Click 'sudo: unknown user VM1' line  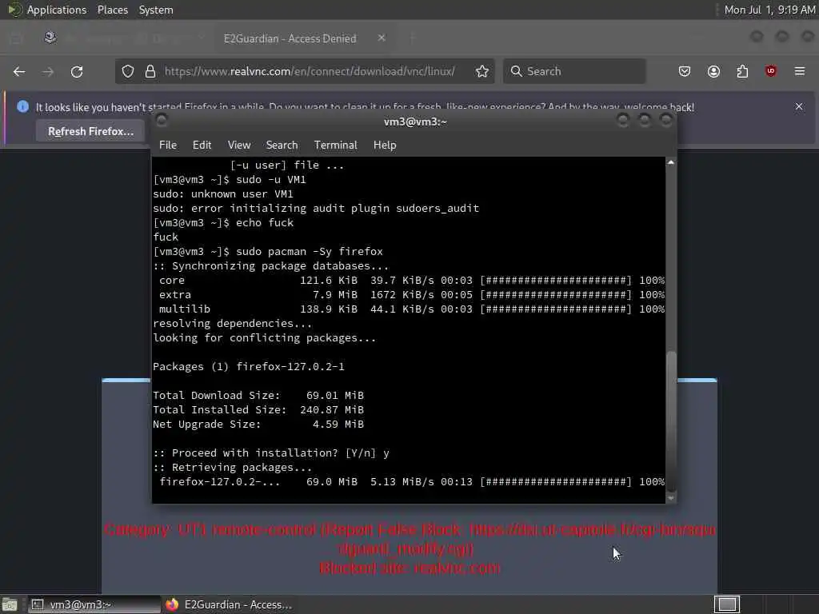(223, 193)
